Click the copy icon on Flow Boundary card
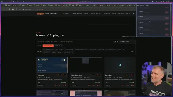173x97 pixels. 94,85
